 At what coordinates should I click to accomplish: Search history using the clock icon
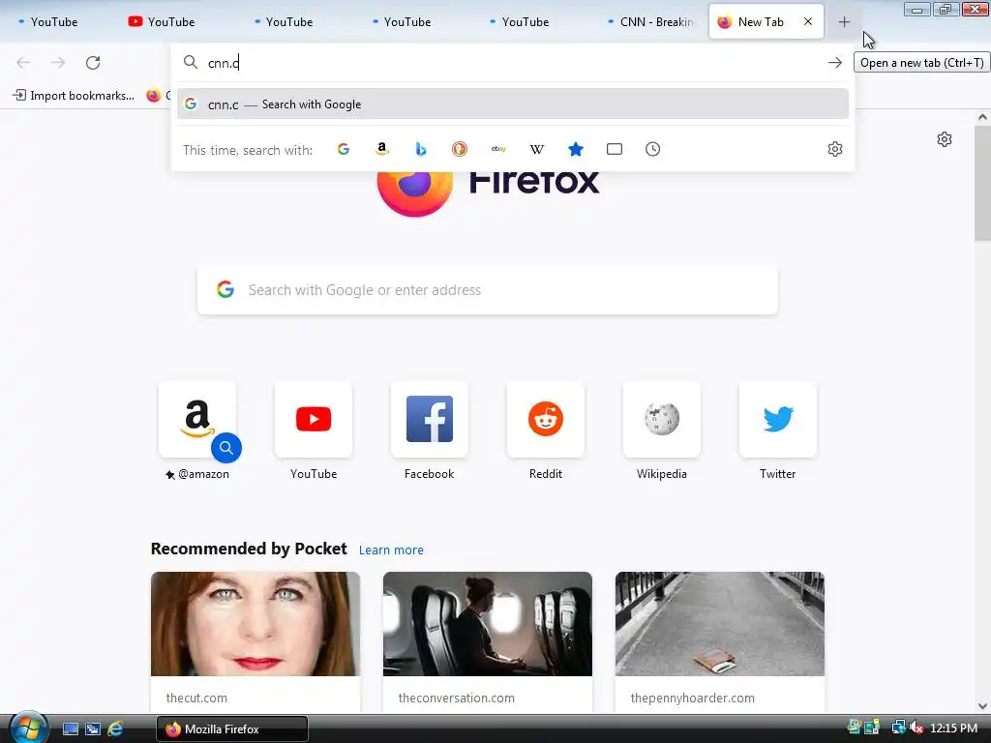(653, 149)
